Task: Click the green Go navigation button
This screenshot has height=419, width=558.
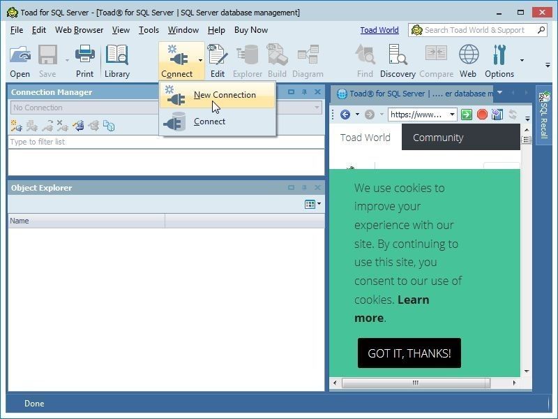Action: 467,115
